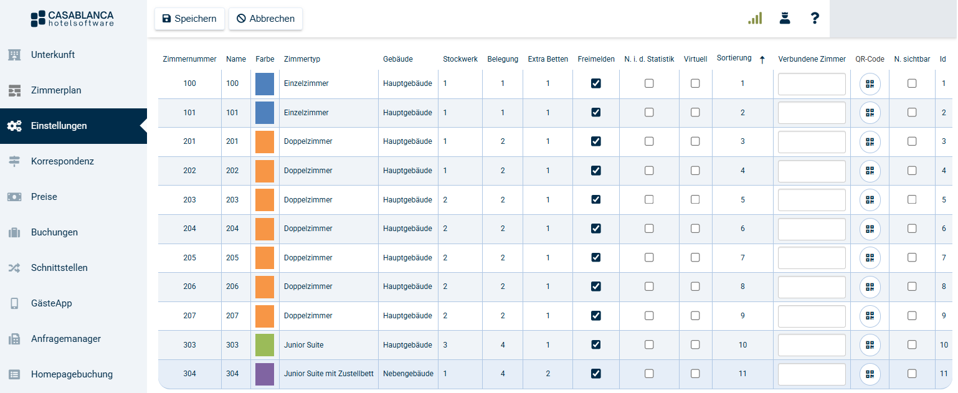Open QR code for room 303
This screenshot has height=393, width=958.
click(870, 345)
